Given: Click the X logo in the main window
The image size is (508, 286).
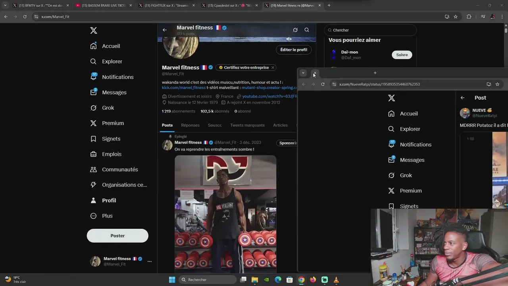Looking at the screenshot, I should pos(94,31).
